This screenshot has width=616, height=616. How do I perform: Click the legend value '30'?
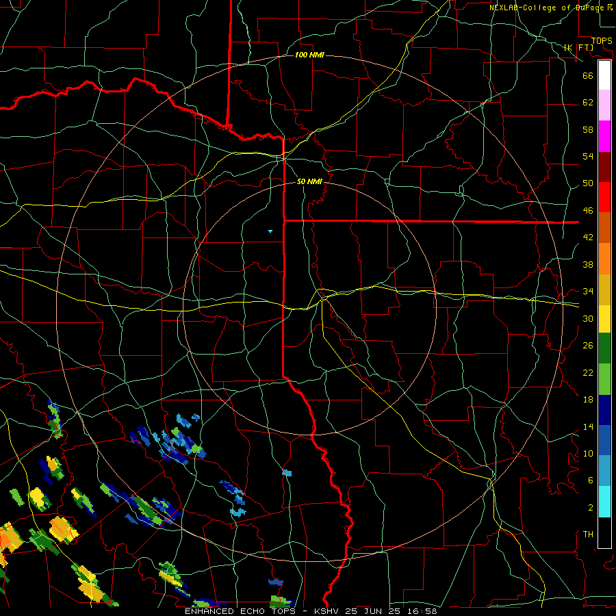click(x=588, y=318)
